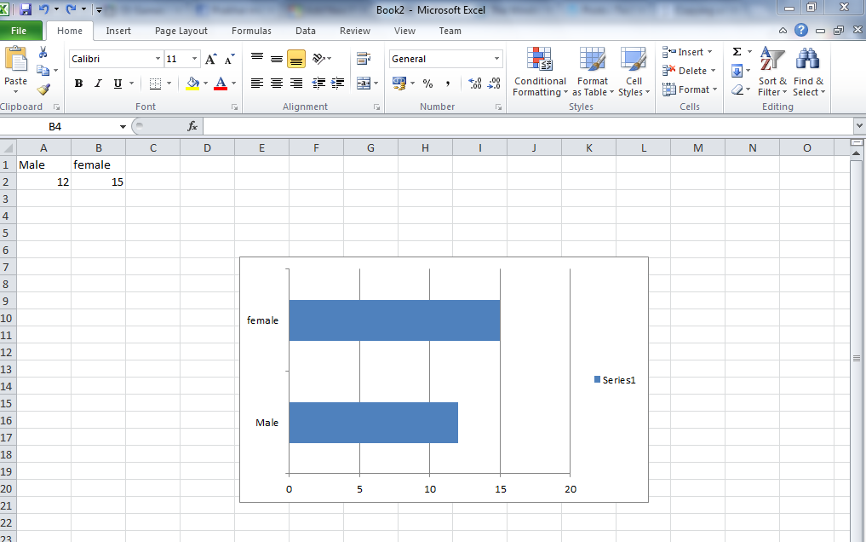Open the General number format dropdown
This screenshot has height=542, width=866.
tap(496, 59)
